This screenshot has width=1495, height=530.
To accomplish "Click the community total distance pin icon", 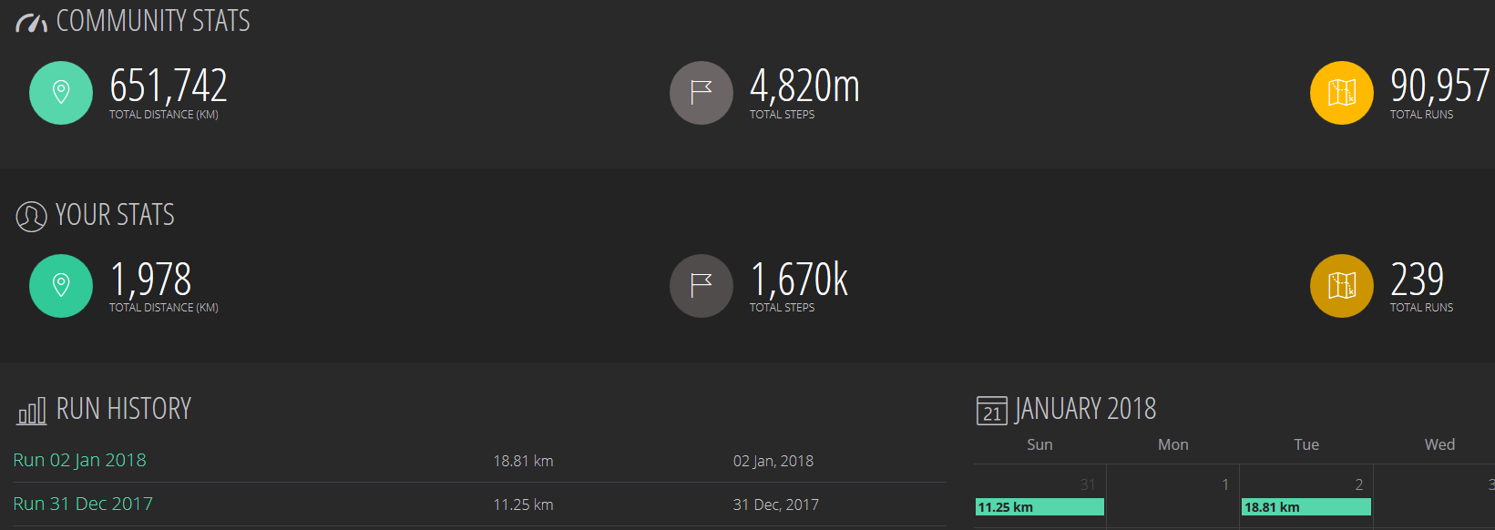I will [x=61, y=92].
